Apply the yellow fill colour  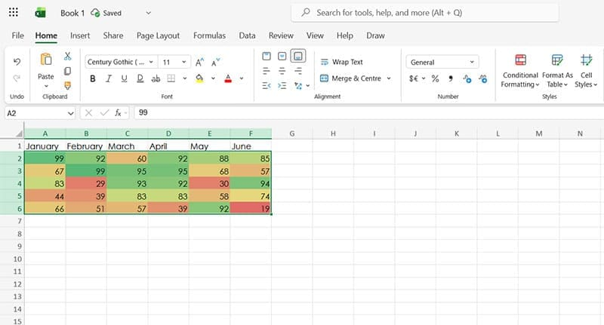click(199, 78)
